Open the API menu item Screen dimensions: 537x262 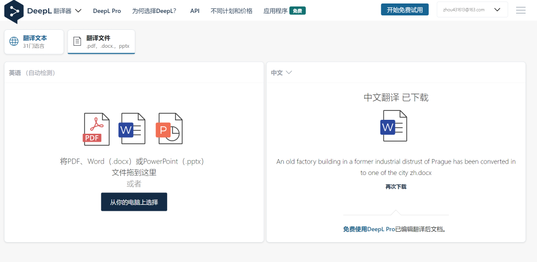195,11
